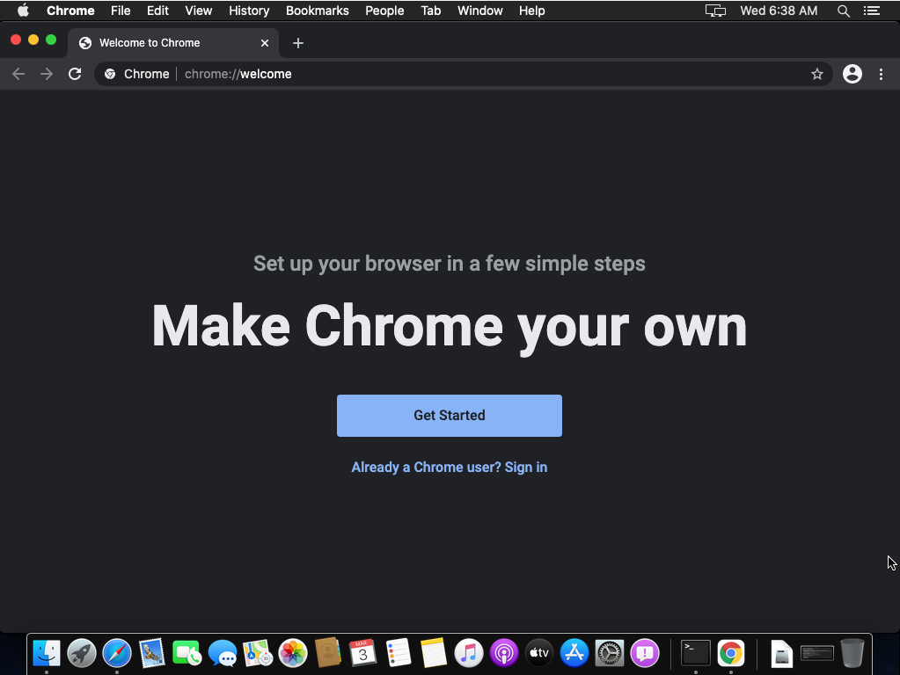This screenshot has height=675, width=900.
Task: Open FaceTime from the Dock
Action: click(187, 653)
